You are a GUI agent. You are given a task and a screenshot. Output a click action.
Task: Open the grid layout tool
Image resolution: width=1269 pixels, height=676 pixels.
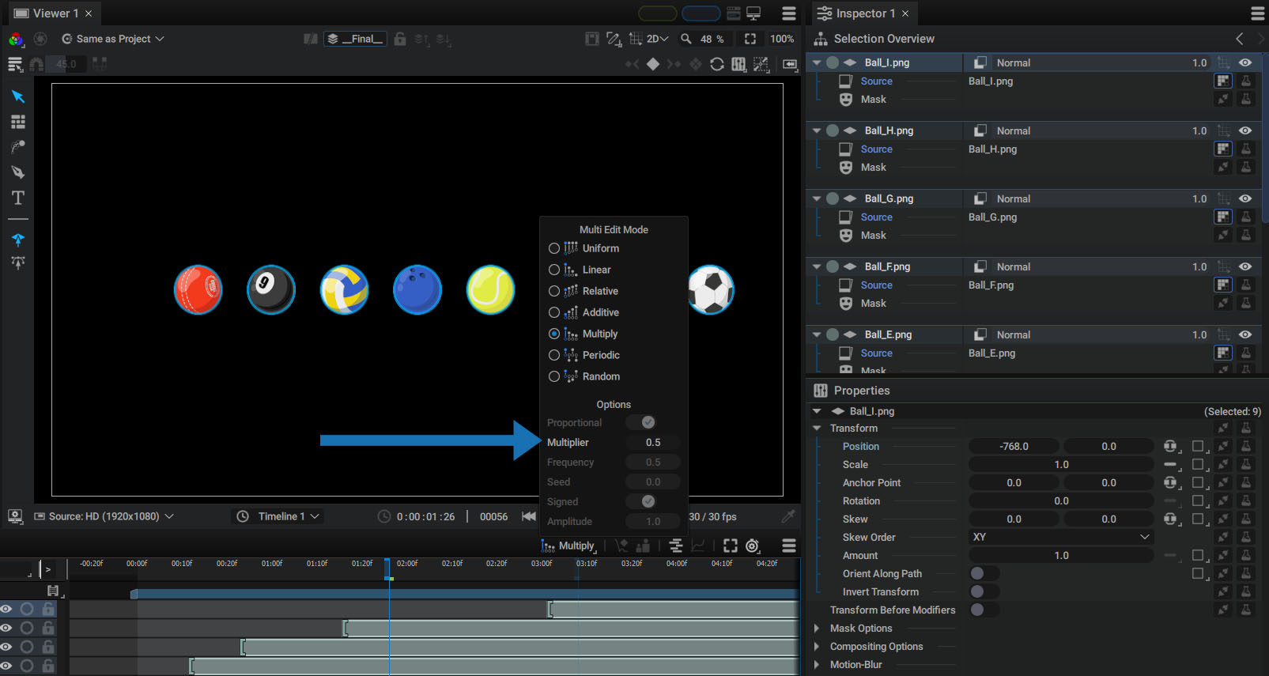[17, 122]
